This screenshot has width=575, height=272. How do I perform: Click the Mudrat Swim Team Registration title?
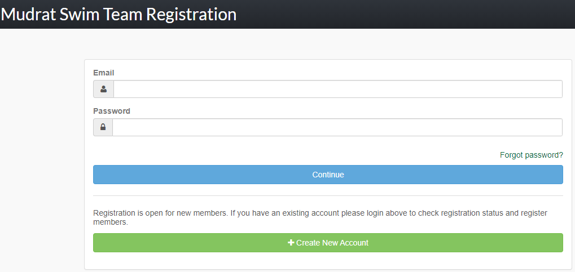pyautogui.click(x=118, y=14)
